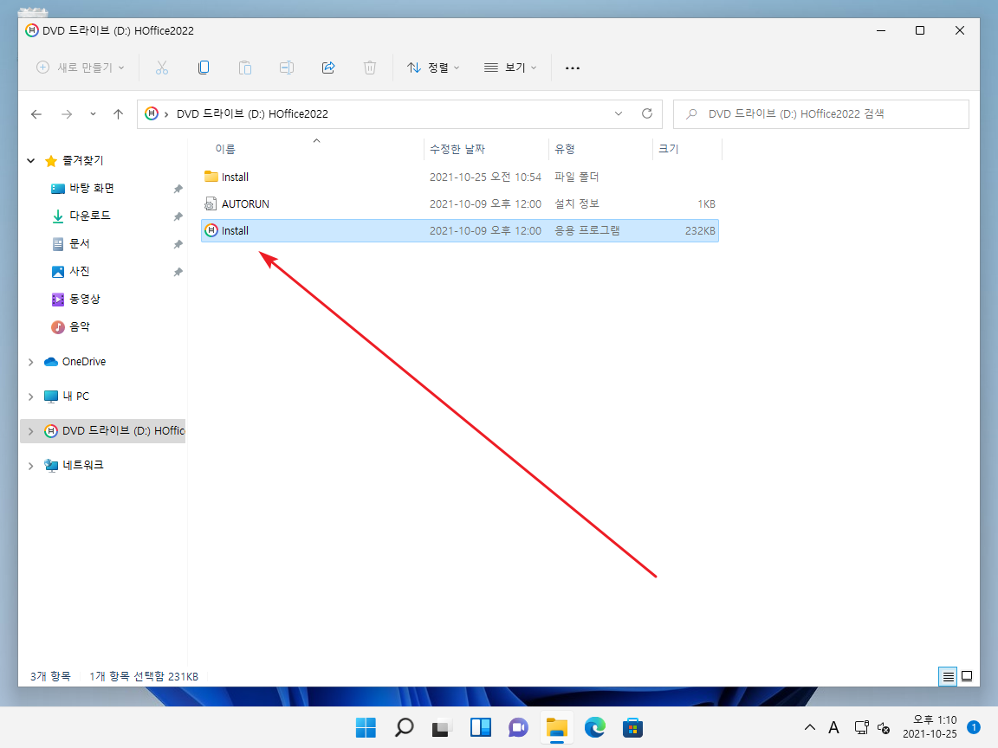Launch Microsoft Edge from taskbar
The height and width of the screenshot is (748, 998).
[x=594, y=727]
